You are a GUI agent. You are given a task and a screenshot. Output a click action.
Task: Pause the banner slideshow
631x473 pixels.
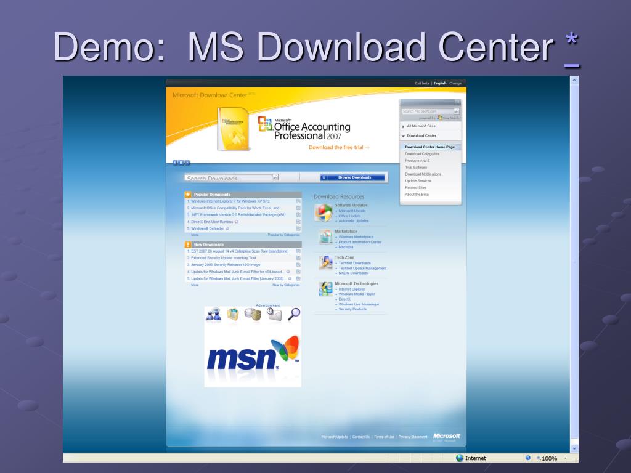point(181,163)
